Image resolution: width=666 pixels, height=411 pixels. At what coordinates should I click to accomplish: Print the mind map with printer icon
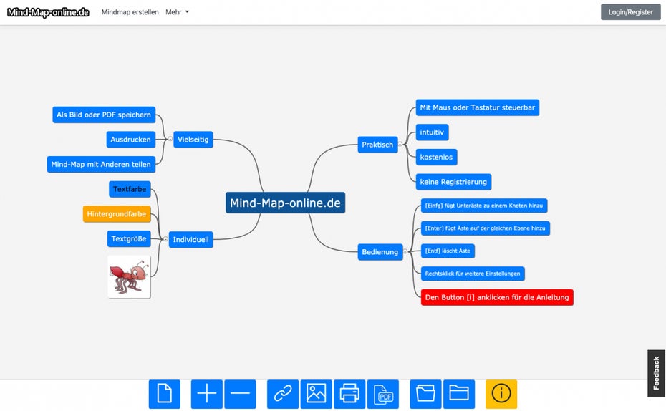349,394
